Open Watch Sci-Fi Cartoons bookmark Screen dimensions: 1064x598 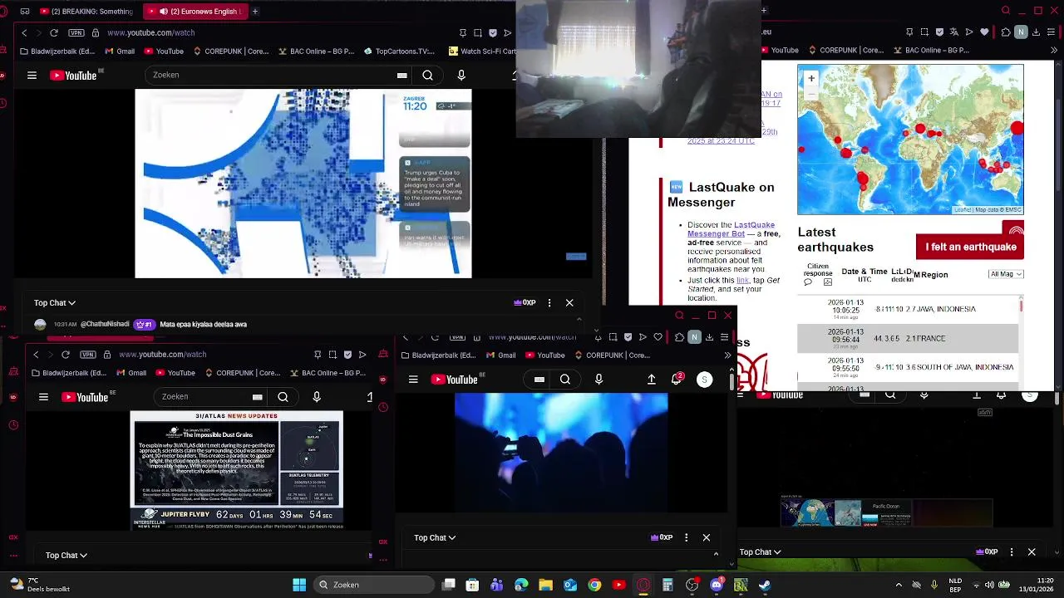[480, 51]
